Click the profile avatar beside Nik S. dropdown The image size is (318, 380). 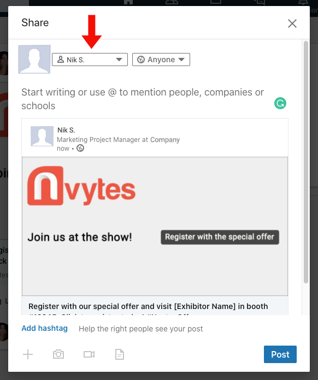point(34,59)
